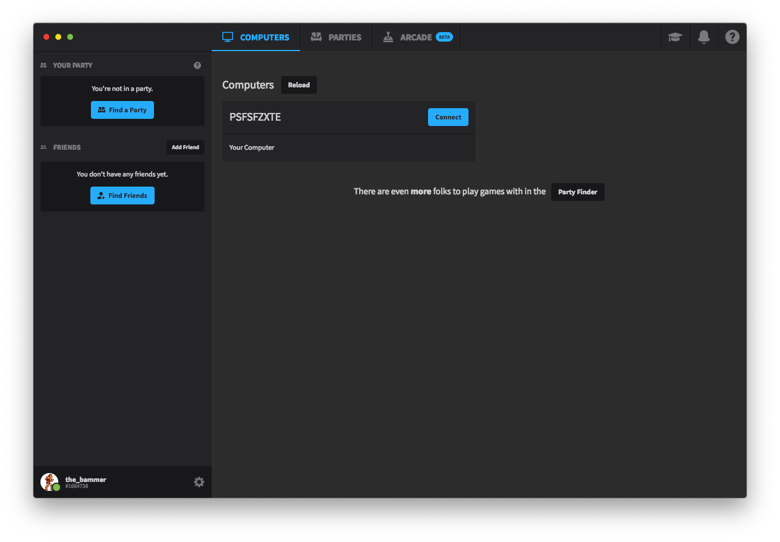Viewport: 780px width, 542px height.
Task: Maximize the window with the green button
Action: pyautogui.click(x=70, y=37)
